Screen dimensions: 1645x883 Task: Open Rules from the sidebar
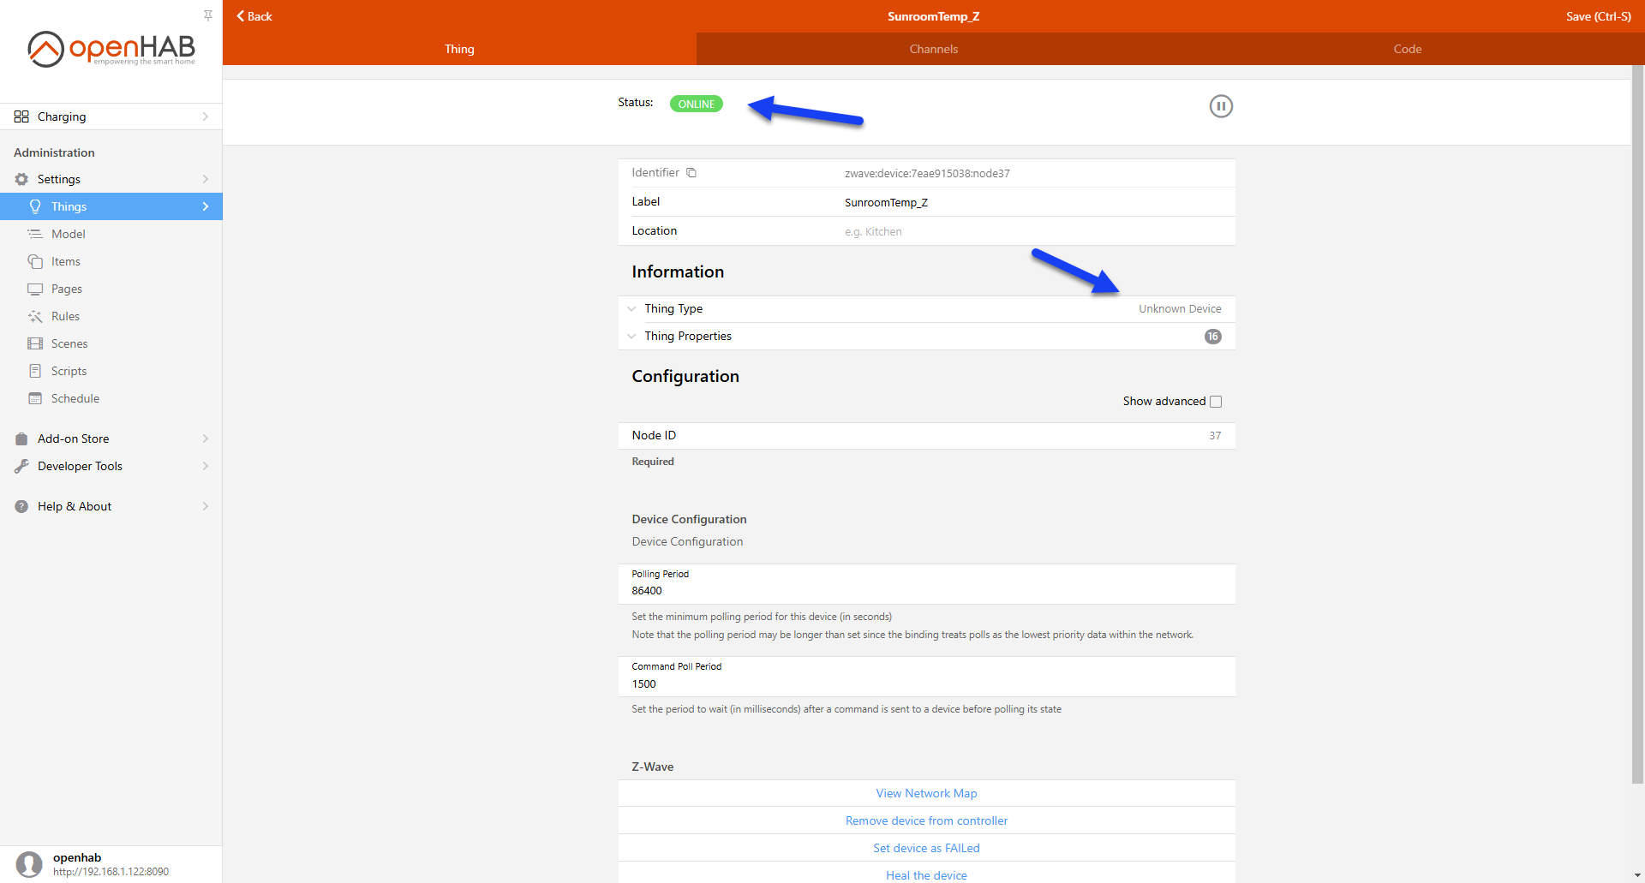click(65, 316)
